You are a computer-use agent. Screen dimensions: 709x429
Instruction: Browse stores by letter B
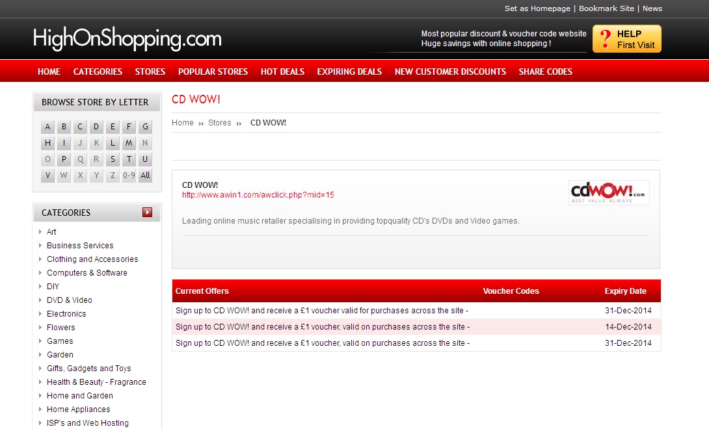coord(64,127)
